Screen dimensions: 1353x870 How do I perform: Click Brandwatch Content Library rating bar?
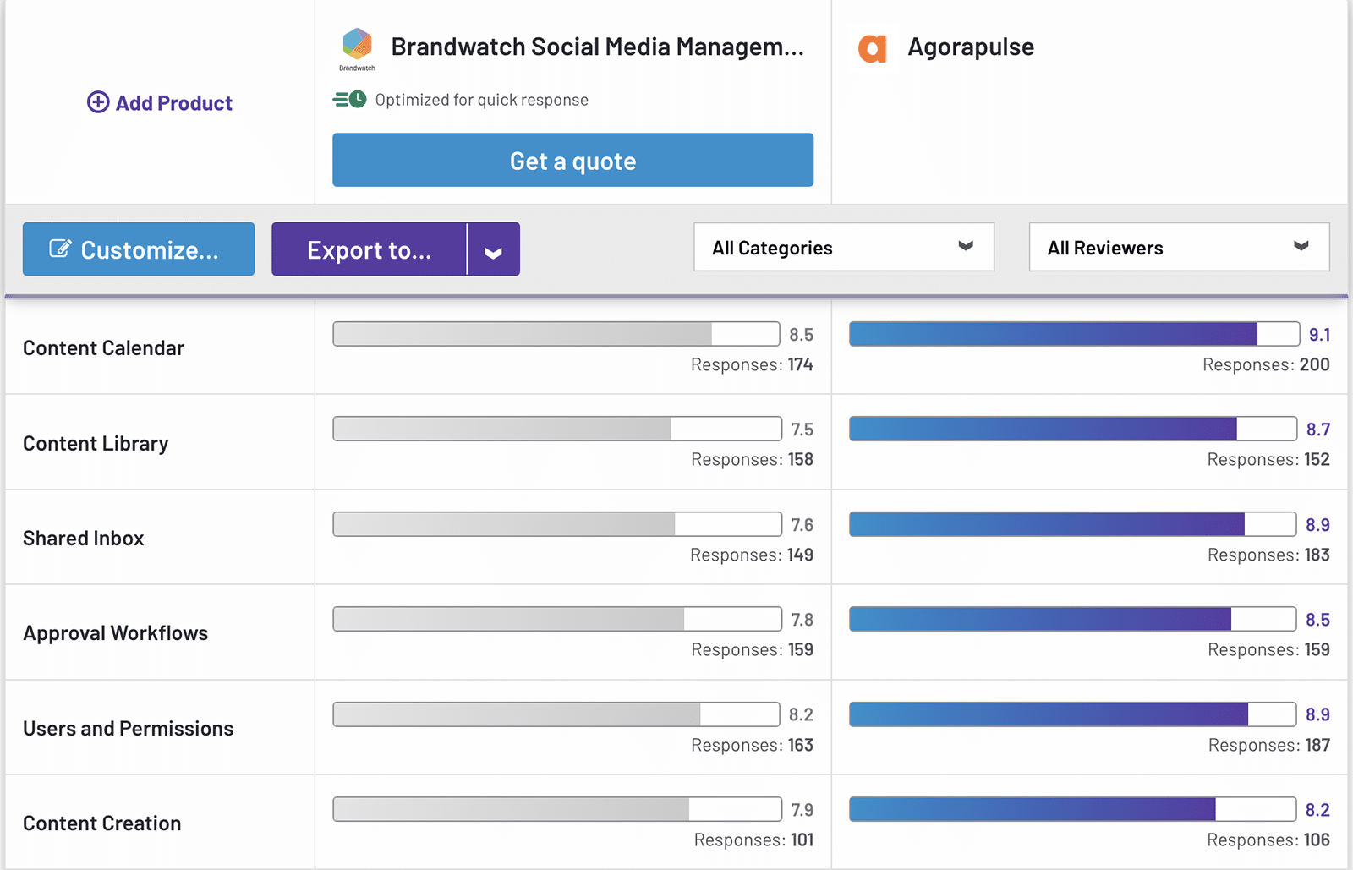point(556,429)
